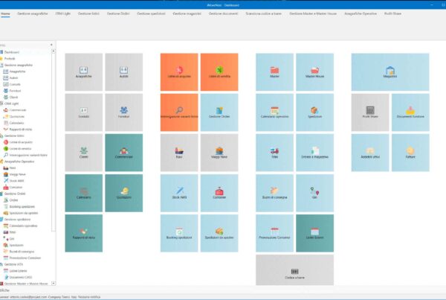This screenshot has width=446, height=300.
Task: Open the Contatti dashboard tile
Action: pyautogui.click(x=83, y=112)
